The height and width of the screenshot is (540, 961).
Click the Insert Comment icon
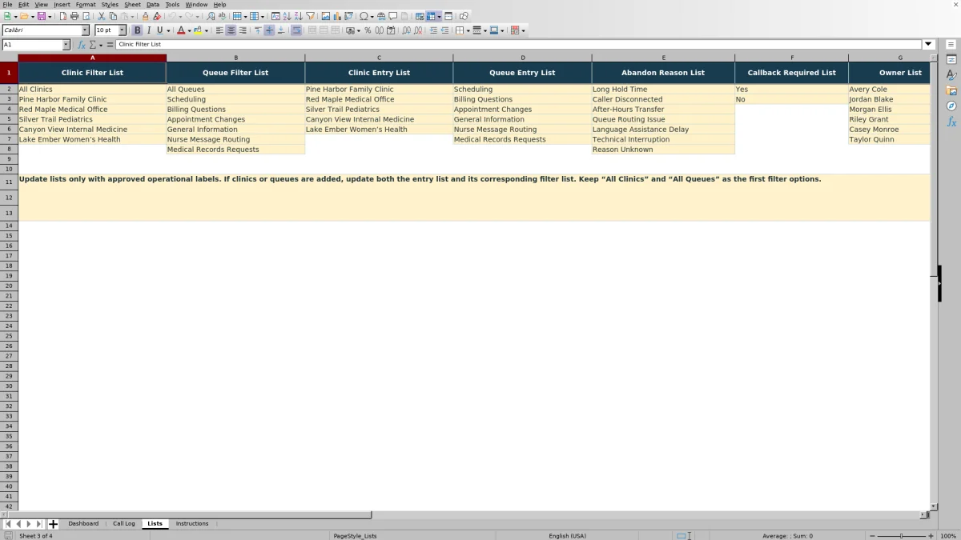[393, 16]
